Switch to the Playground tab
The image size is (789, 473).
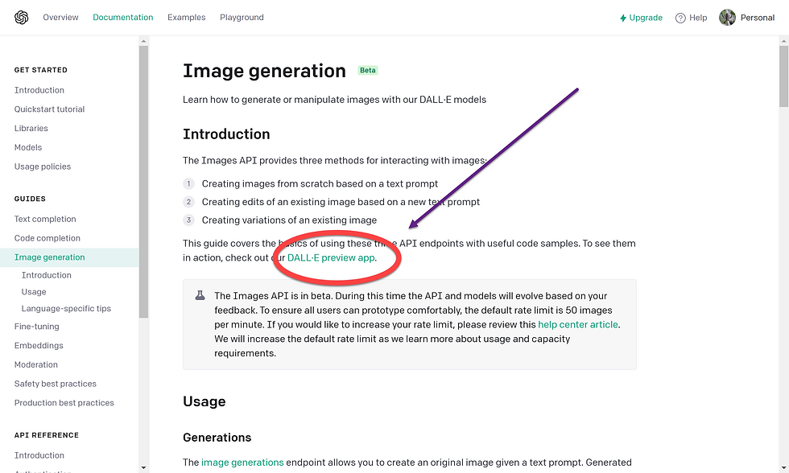click(x=242, y=18)
